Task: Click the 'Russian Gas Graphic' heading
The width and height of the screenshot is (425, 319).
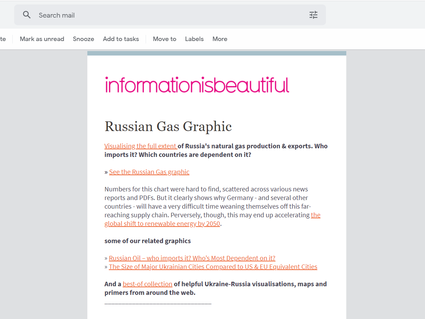Action: click(168, 127)
